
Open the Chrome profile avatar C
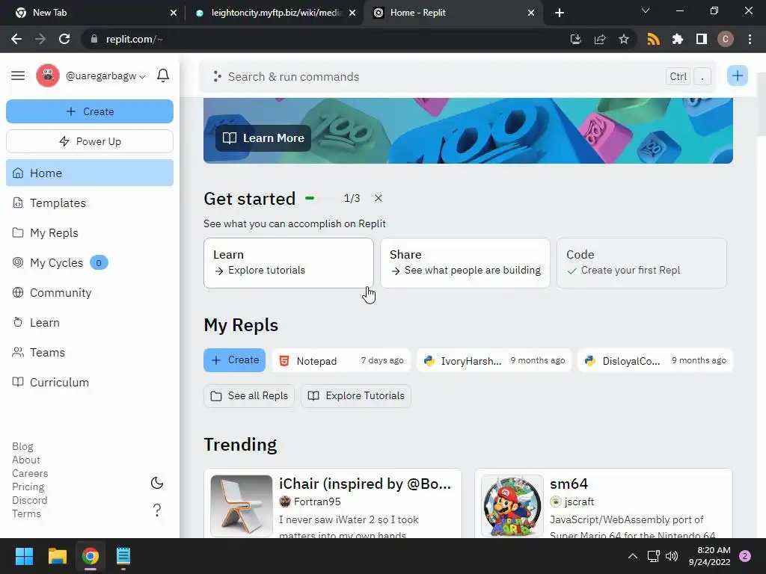click(726, 39)
